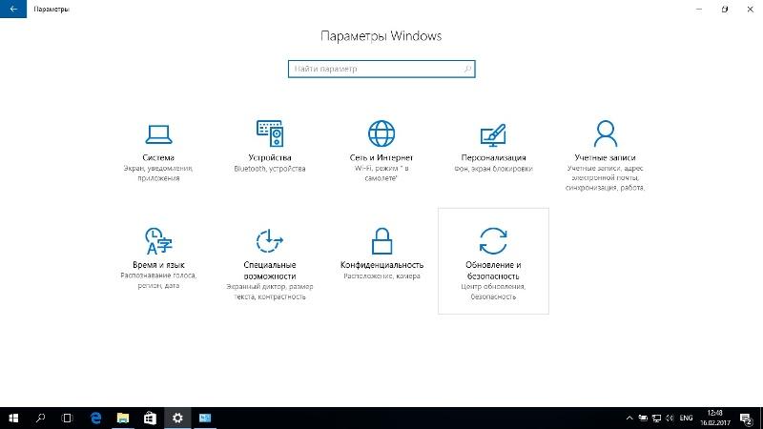
Task: Open Action Center notifications icon
Action: point(747,418)
